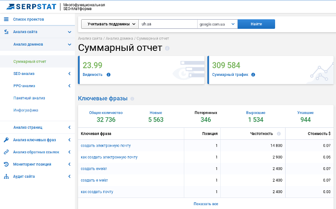The image size is (336, 209).
Task: Click the Стоимость $ column header
Action: tap(319, 134)
